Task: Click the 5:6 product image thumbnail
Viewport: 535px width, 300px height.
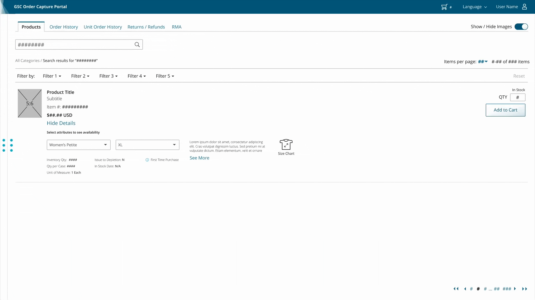Action: click(x=30, y=103)
